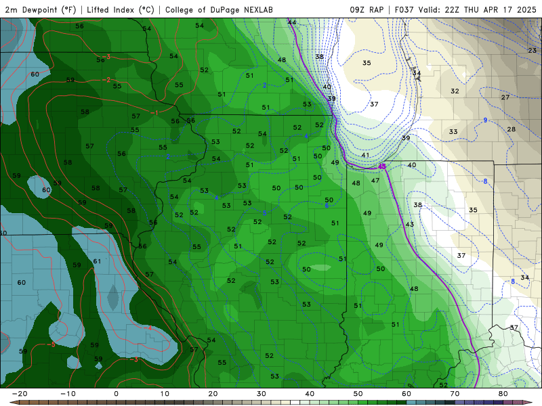Click the red '-5' lifted index label

pyautogui.click(x=51, y=344)
